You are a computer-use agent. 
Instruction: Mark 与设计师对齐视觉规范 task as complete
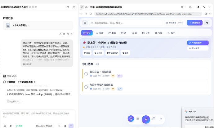pyautogui.click(x=86, y=87)
